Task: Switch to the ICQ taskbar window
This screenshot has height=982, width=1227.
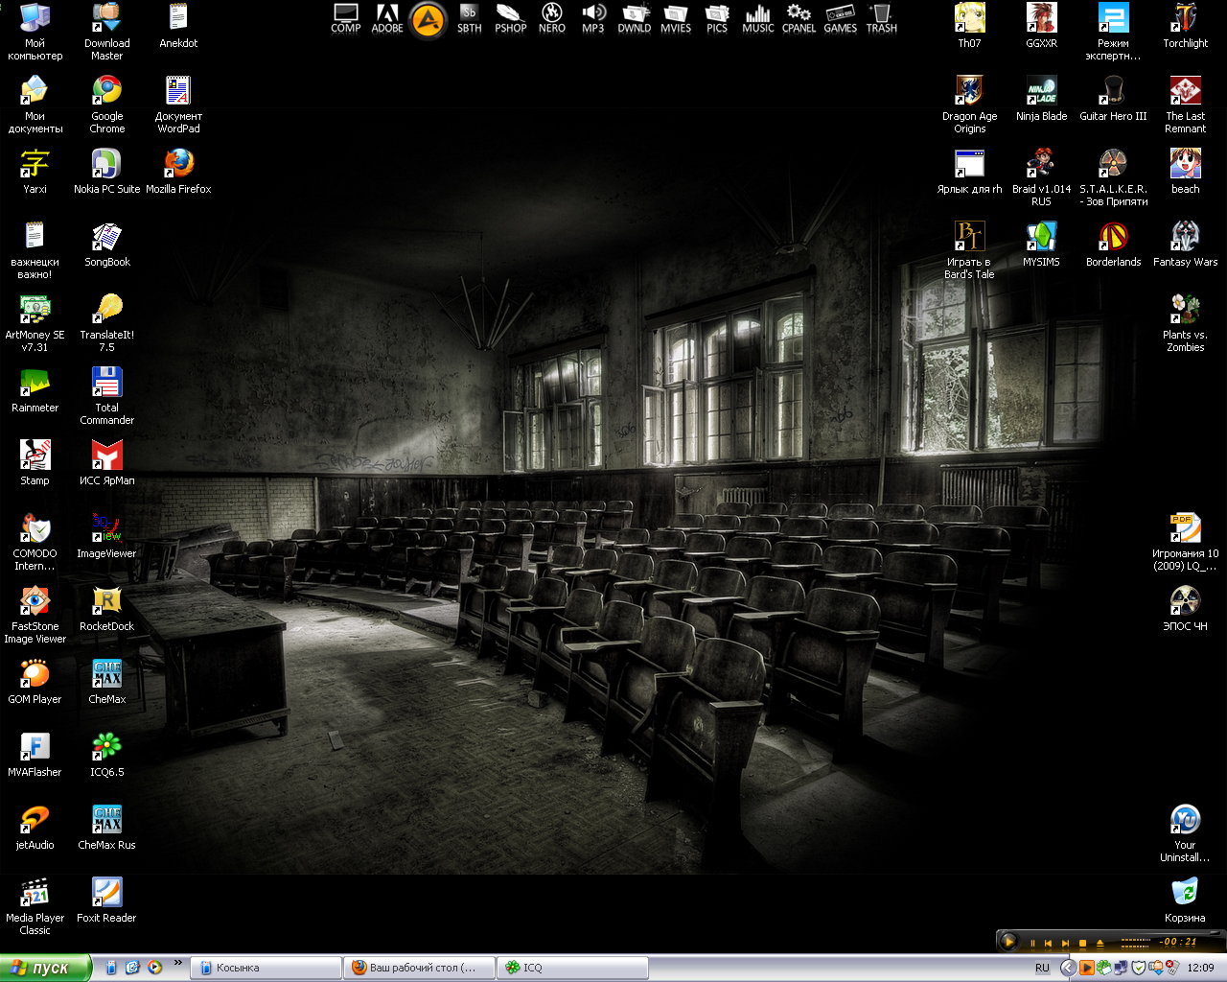Action: pyautogui.click(x=573, y=969)
